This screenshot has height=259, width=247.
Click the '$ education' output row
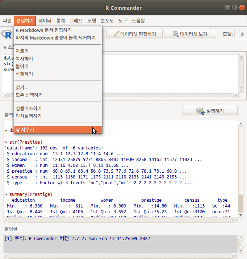[65, 153]
